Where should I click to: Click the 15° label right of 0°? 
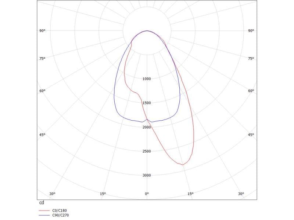coord(190,194)
